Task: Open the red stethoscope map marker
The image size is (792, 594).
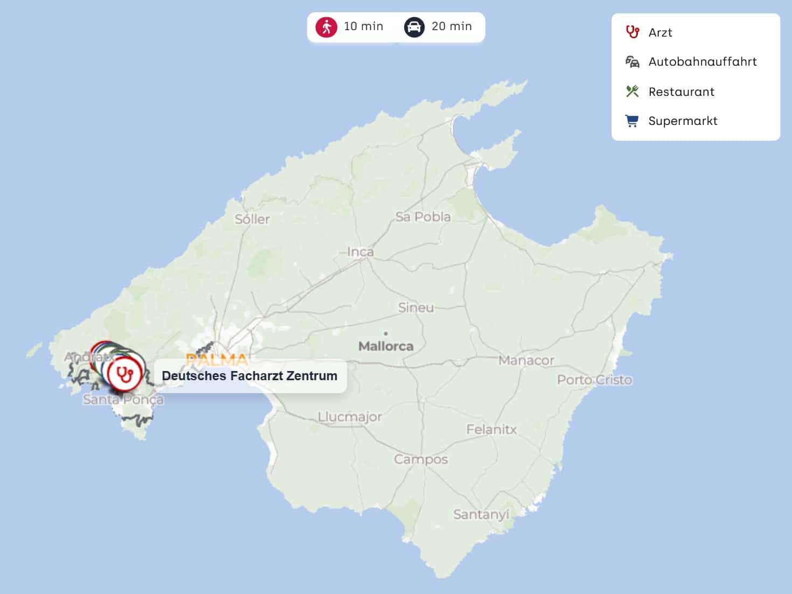Action: [125, 374]
